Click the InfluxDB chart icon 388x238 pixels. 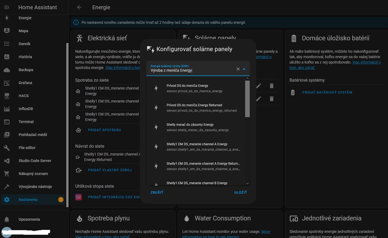point(7,109)
